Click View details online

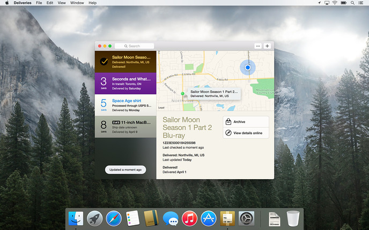pos(246,133)
